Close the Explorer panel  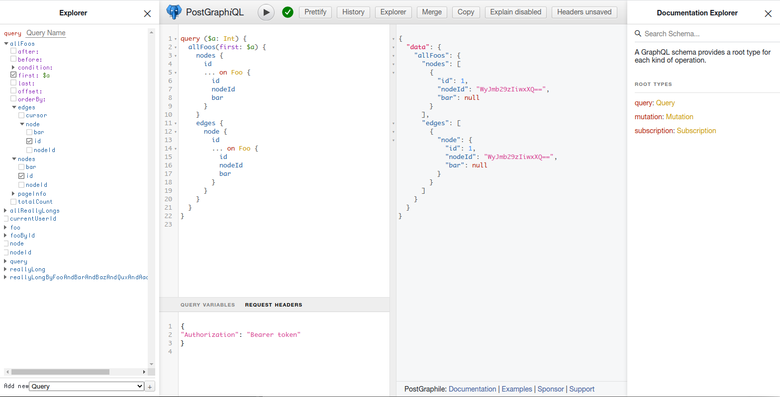coord(147,14)
